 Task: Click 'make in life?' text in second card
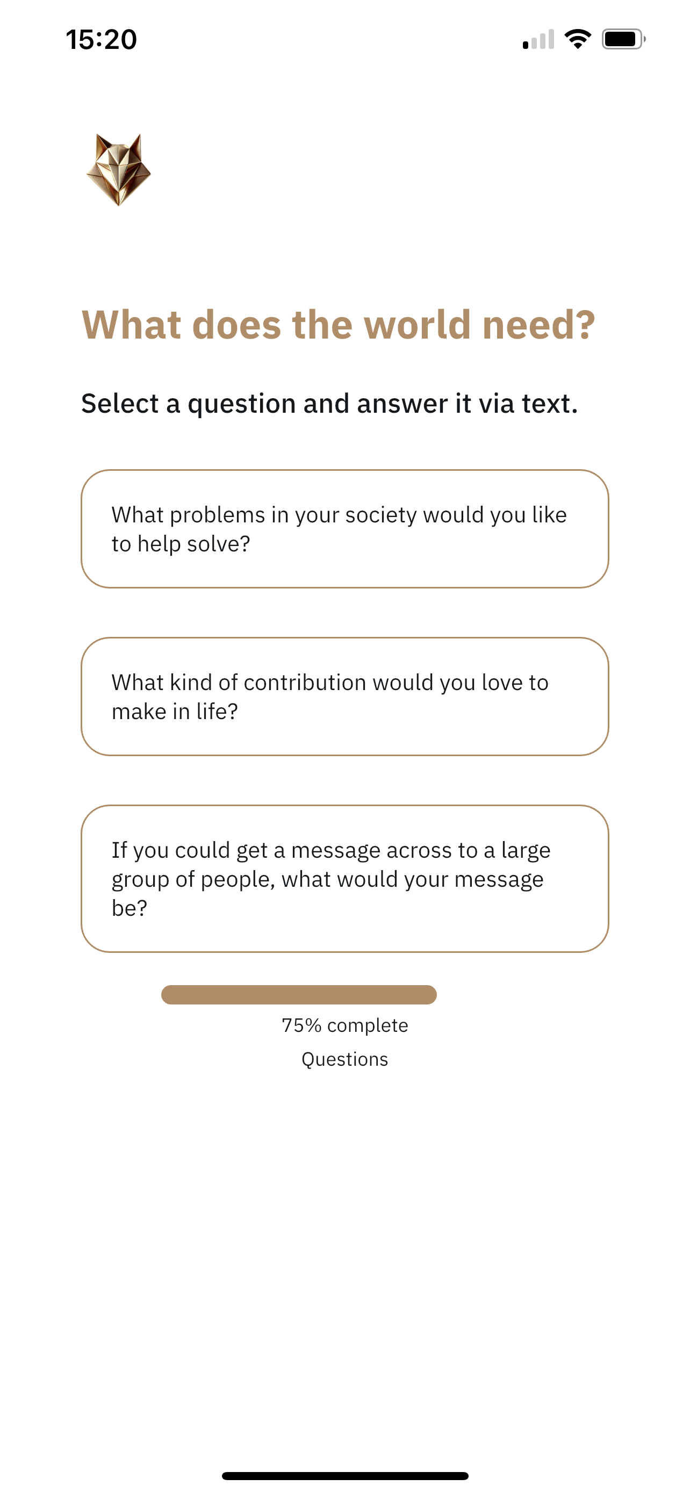click(x=175, y=711)
